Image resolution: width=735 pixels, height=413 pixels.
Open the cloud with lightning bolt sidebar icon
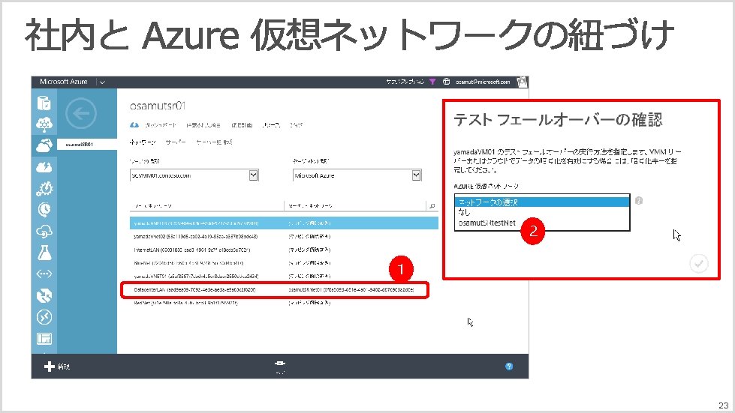(x=44, y=167)
